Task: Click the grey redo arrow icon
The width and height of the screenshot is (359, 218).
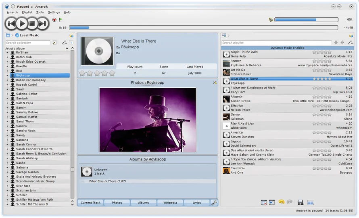Action: point(290,202)
